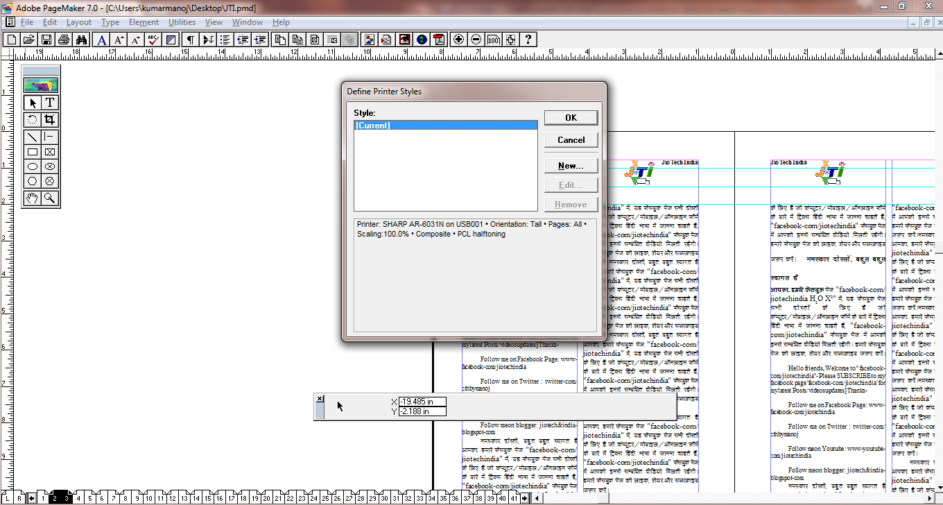
Task: Select the Polygon tool
Action: [x=31, y=182]
